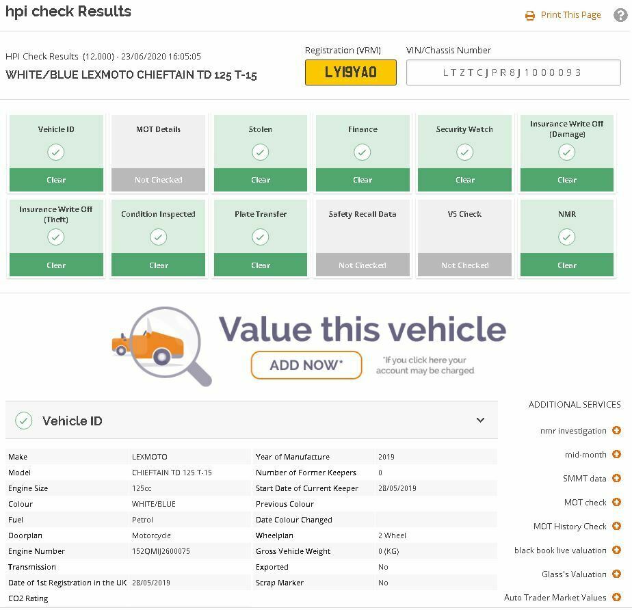Add Auto Trader Market Values plus icon

[x=616, y=597]
